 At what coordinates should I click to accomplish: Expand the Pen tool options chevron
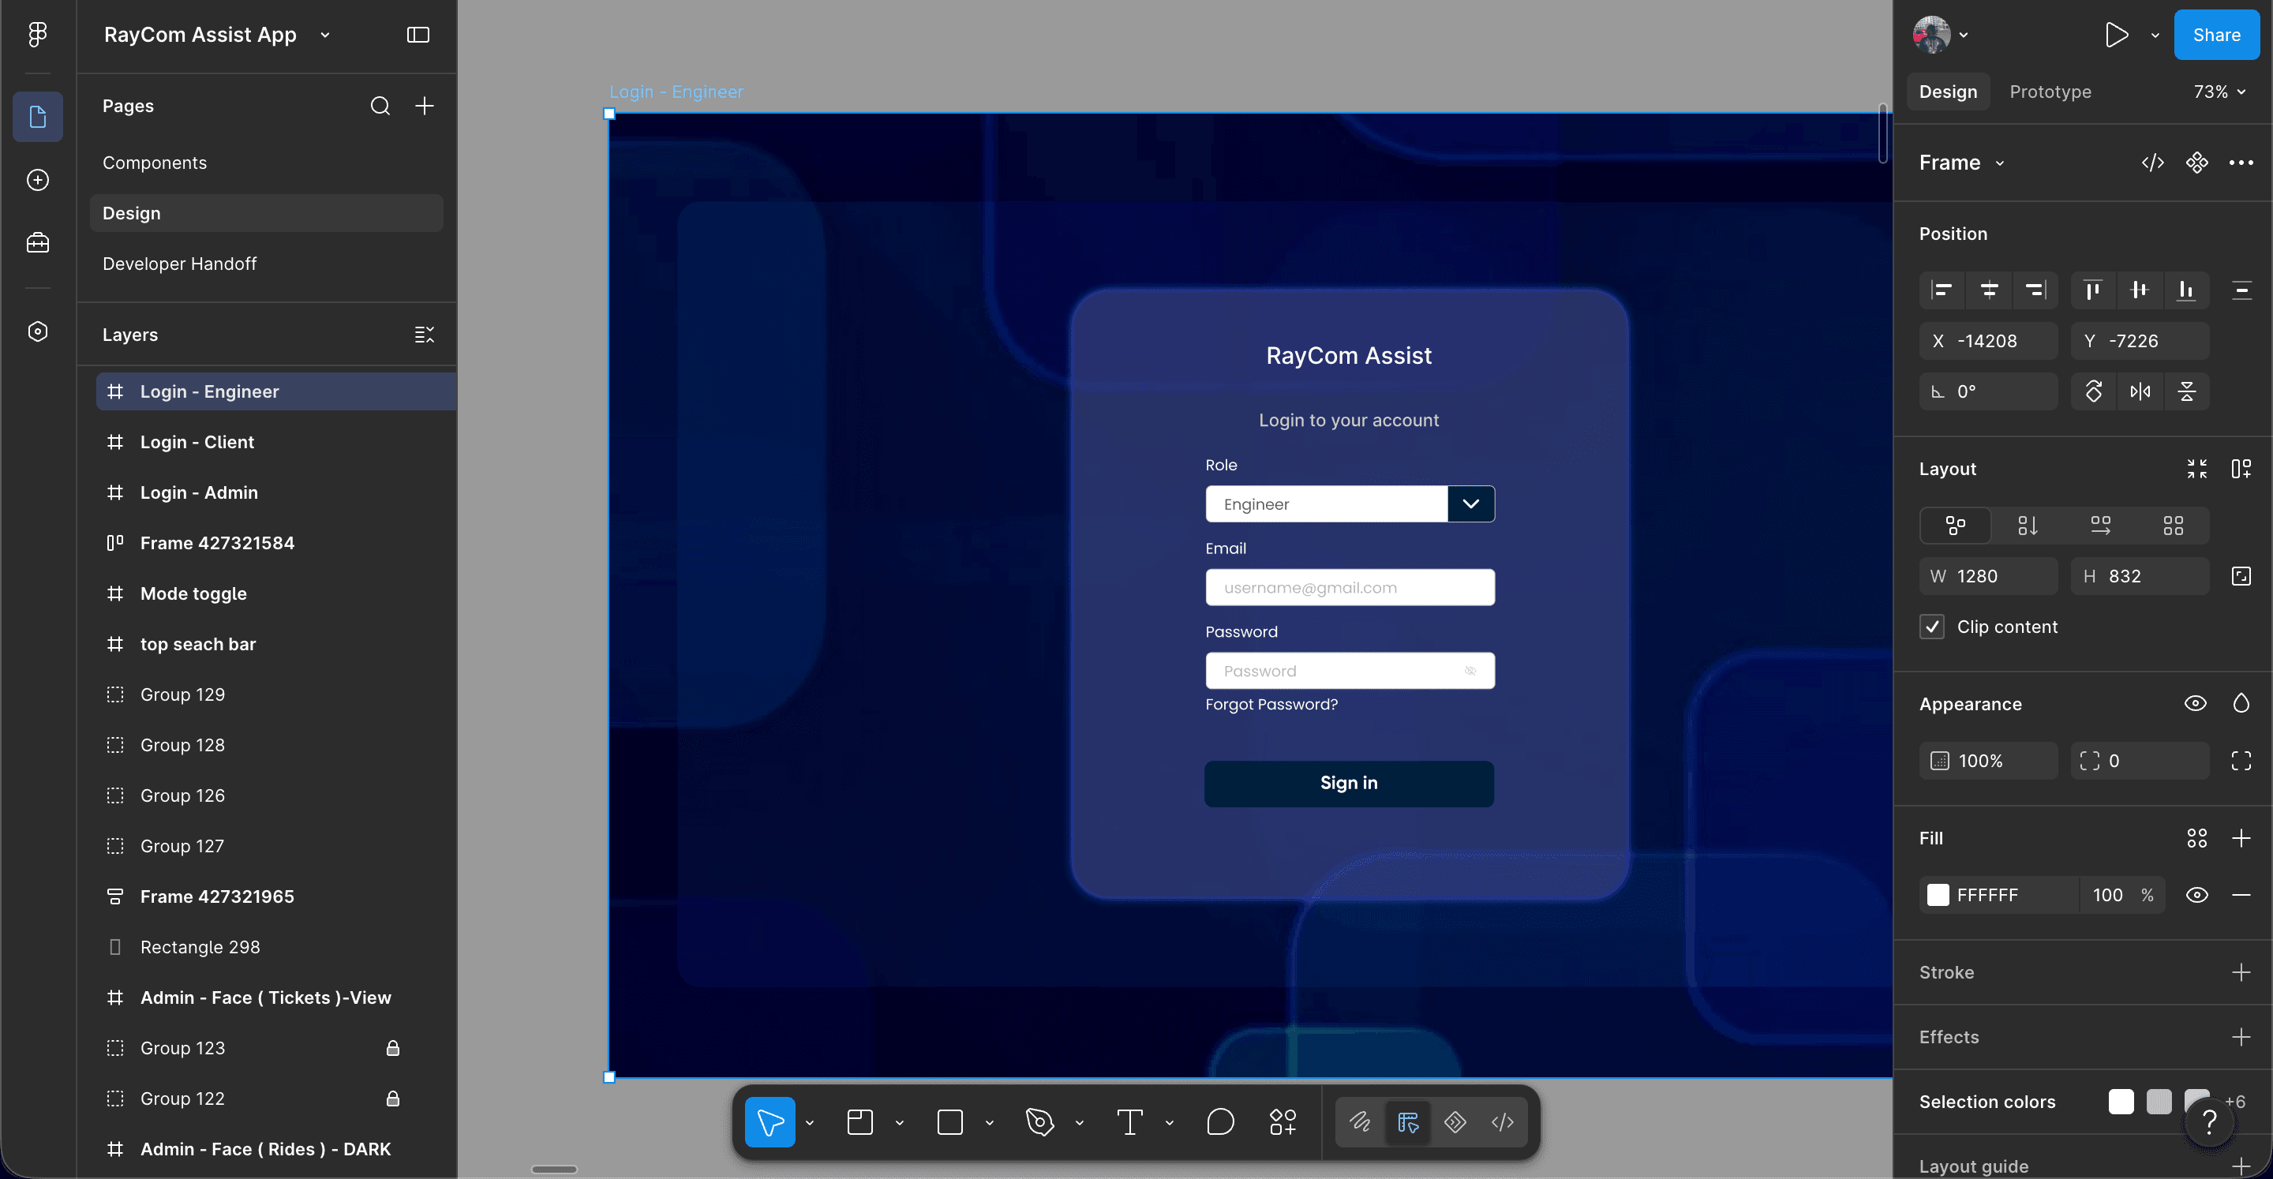click(1079, 1122)
